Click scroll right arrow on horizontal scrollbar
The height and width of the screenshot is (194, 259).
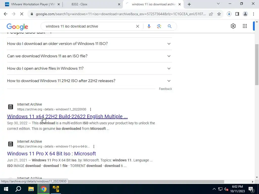tap(252, 182)
